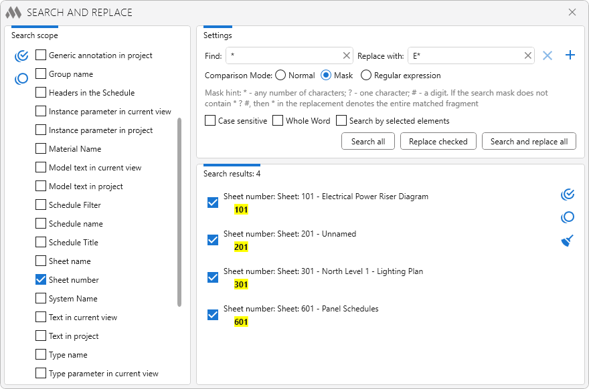Viewport: 589px width, 389px height.
Task: Click check-all icon in Search scope panel
Action: coord(21,56)
